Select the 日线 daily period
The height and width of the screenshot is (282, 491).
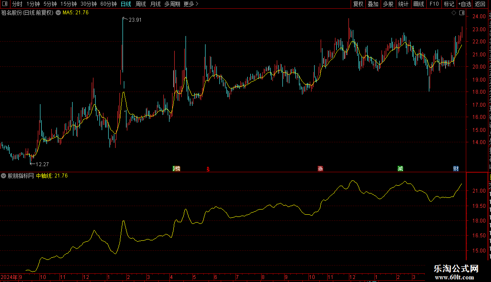pos(126,4)
